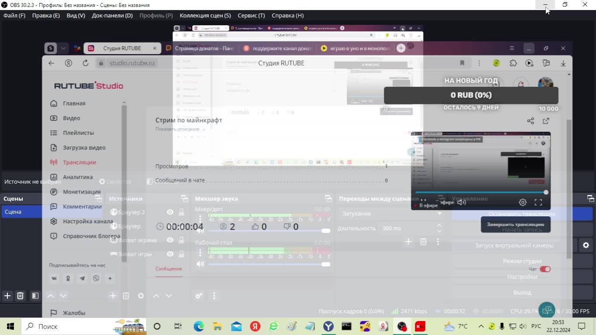This screenshot has height=335, width=596.
Task: Add a new scene with plus icon
Action: (x=7, y=296)
